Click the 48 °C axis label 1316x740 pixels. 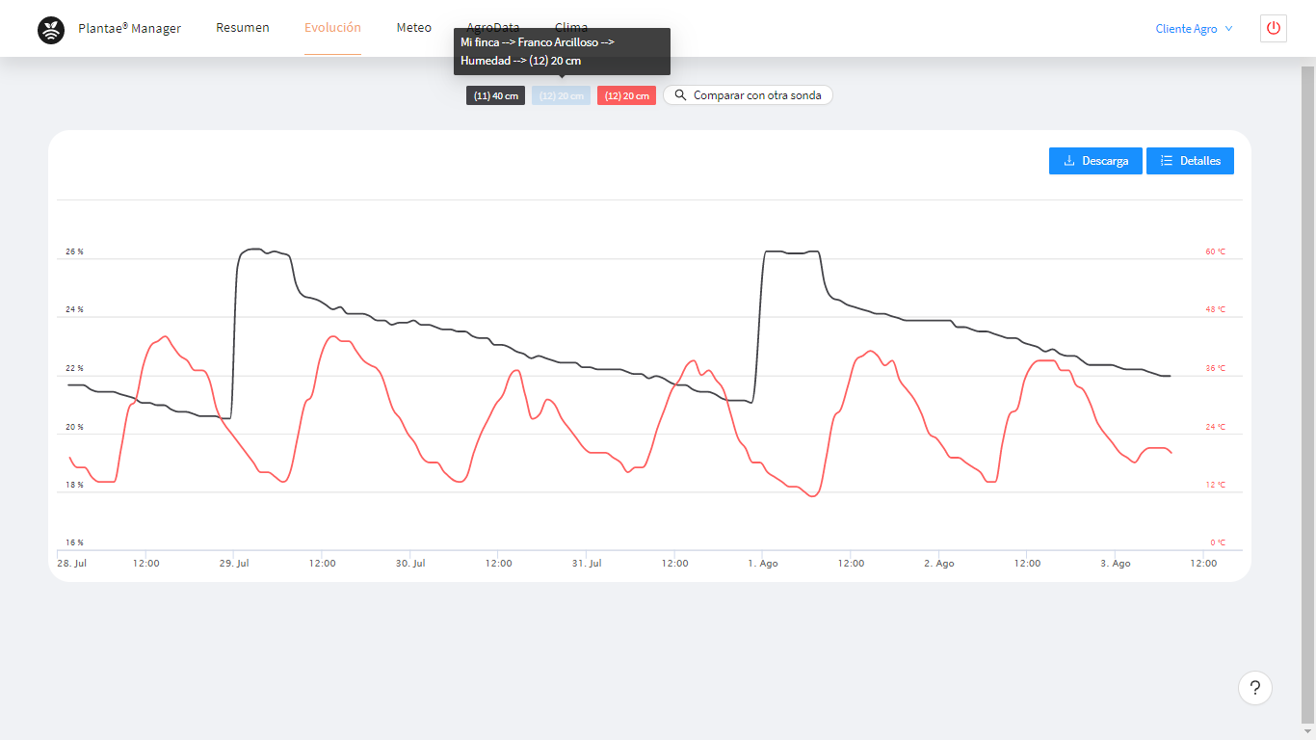(1216, 310)
